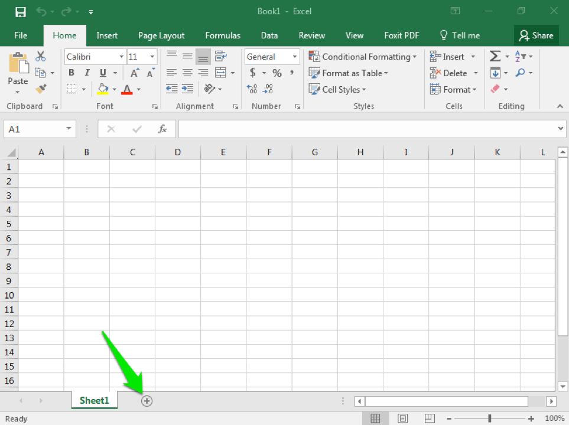Click the Fill down-arrow icon
The height and width of the screenshot is (425, 569).
(x=495, y=73)
